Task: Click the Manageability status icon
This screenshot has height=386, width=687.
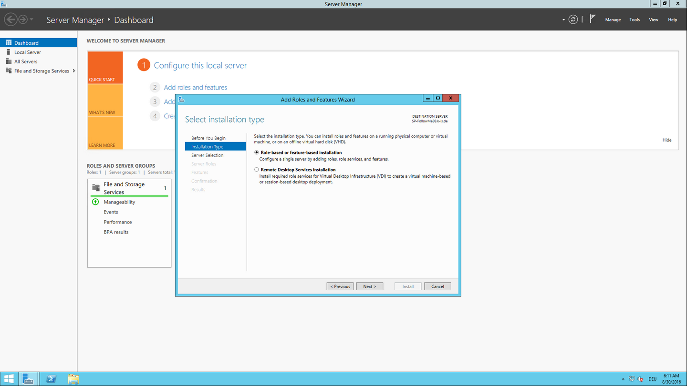Action: click(x=95, y=202)
